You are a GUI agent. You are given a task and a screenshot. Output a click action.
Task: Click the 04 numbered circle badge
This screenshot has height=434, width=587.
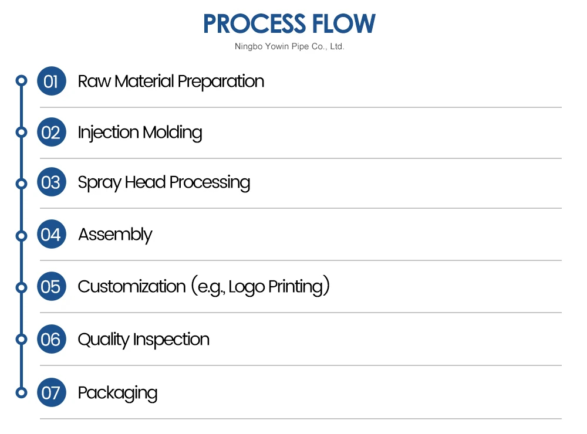(x=51, y=235)
